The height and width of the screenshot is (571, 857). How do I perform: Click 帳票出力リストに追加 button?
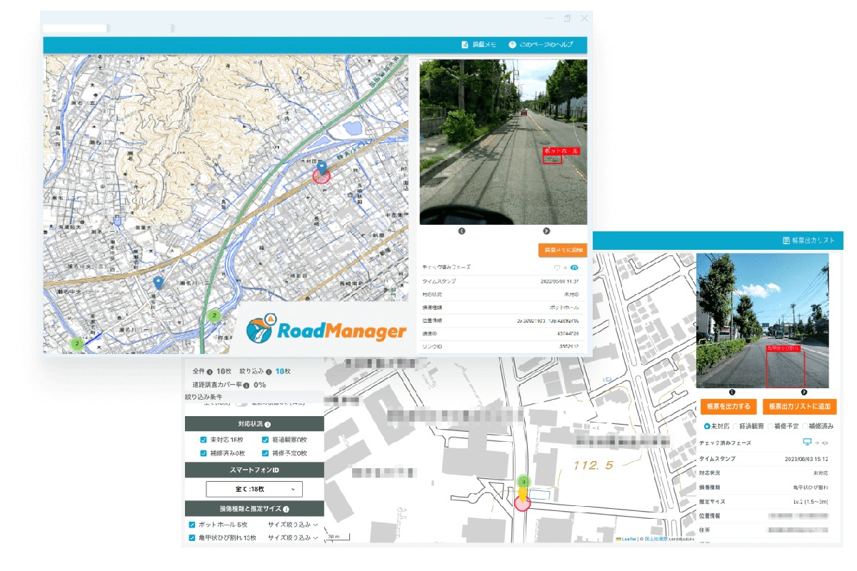[798, 406]
